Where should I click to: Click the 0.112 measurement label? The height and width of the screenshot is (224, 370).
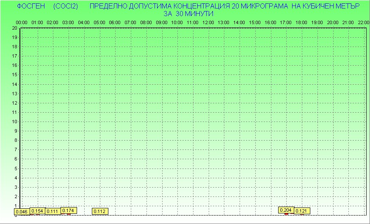click(x=100, y=211)
